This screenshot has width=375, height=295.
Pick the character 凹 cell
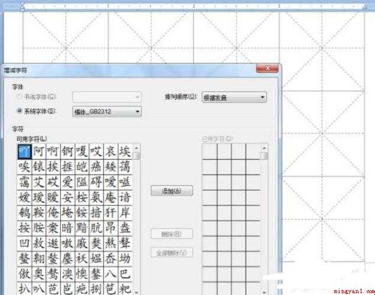coord(24,244)
